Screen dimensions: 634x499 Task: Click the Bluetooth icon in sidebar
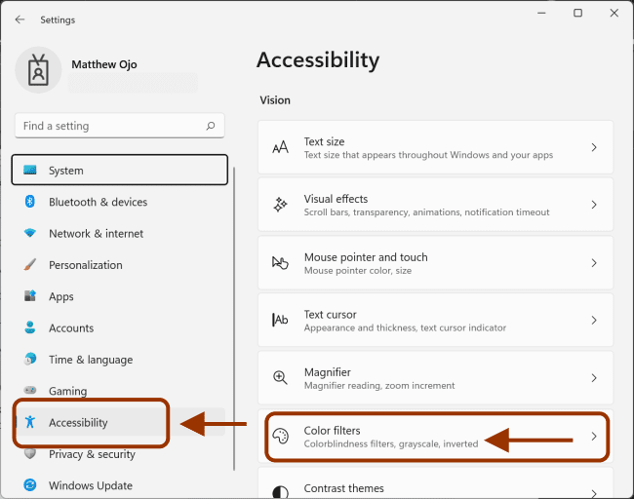coord(30,201)
